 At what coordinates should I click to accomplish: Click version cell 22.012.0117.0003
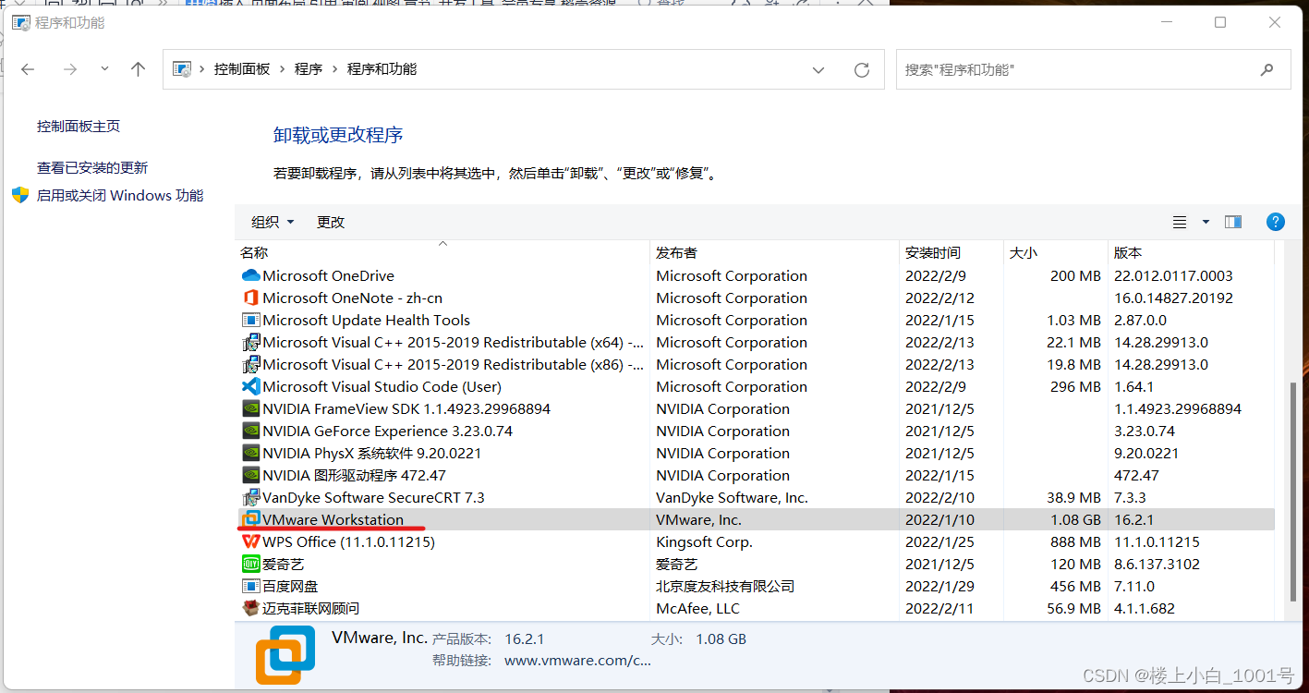[x=1173, y=275]
